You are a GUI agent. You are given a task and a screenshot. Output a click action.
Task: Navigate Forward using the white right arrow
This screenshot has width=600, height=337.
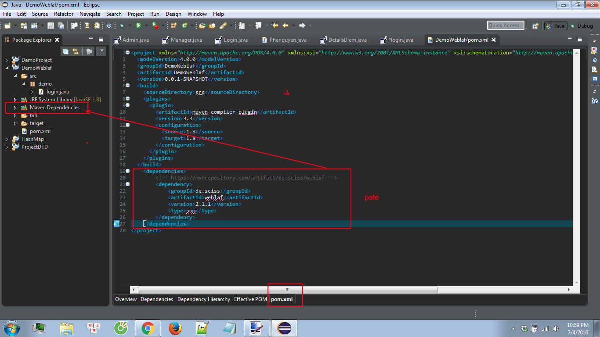tap(302, 25)
